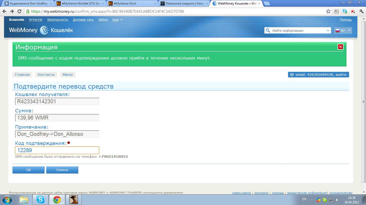Click the Russian flag icon
Screen dimensions: 366x205
pos(337,30)
